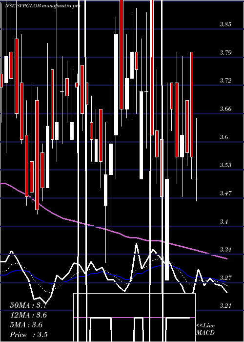Select the 3.27 price axis label
The image size is (244, 342).
(x=225, y=278)
